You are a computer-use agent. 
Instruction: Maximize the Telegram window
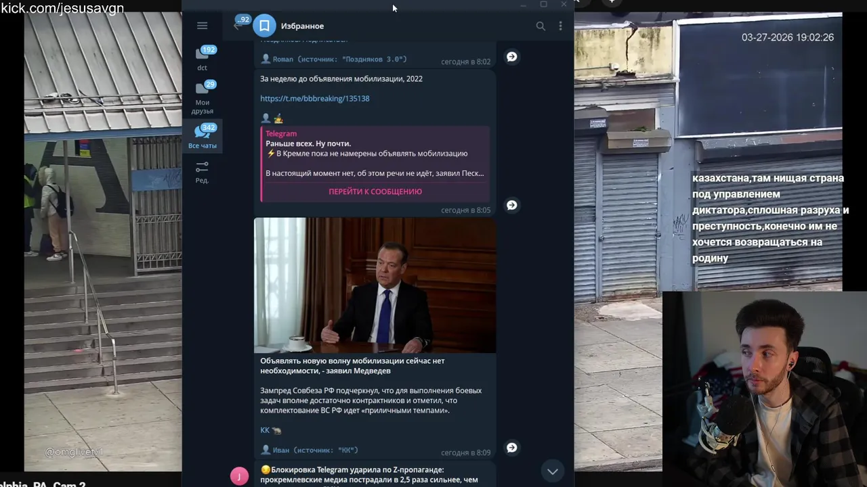[x=543, y=5]
